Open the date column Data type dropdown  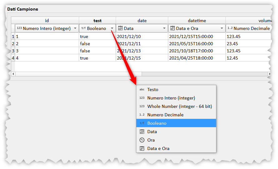pos(164,28)
